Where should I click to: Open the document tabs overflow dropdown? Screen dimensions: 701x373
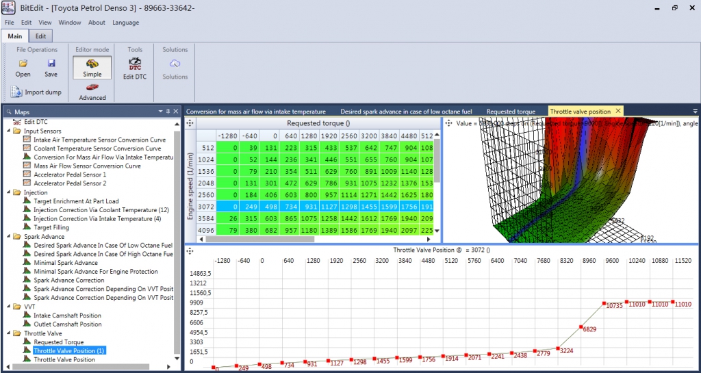[x=696, y=112]
